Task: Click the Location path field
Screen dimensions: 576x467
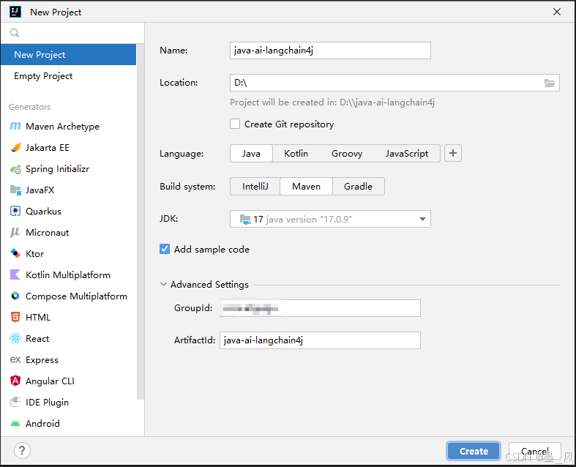Action: 386,83
